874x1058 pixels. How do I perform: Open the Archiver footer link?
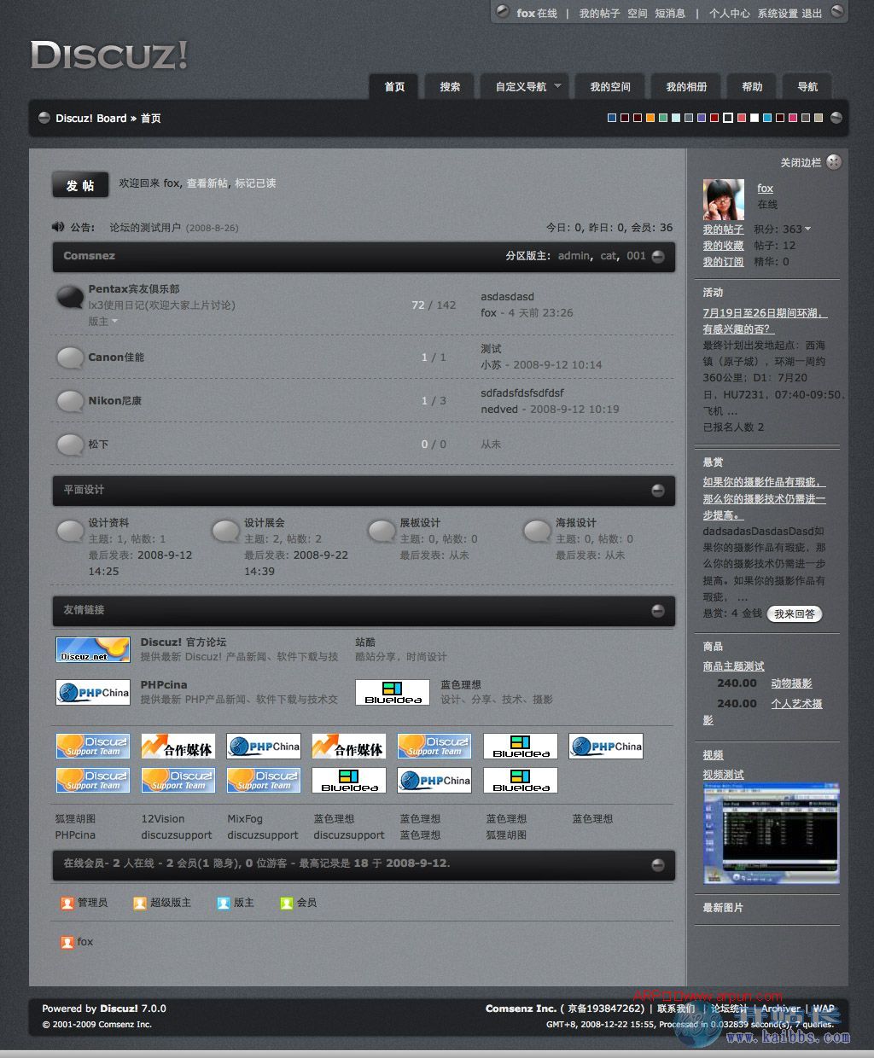(781, 1009)
